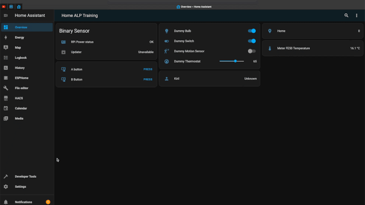The width and height of the screenshot is (365, 205).
Task: Click PRESS for B Button
Action: coord(148,79)
